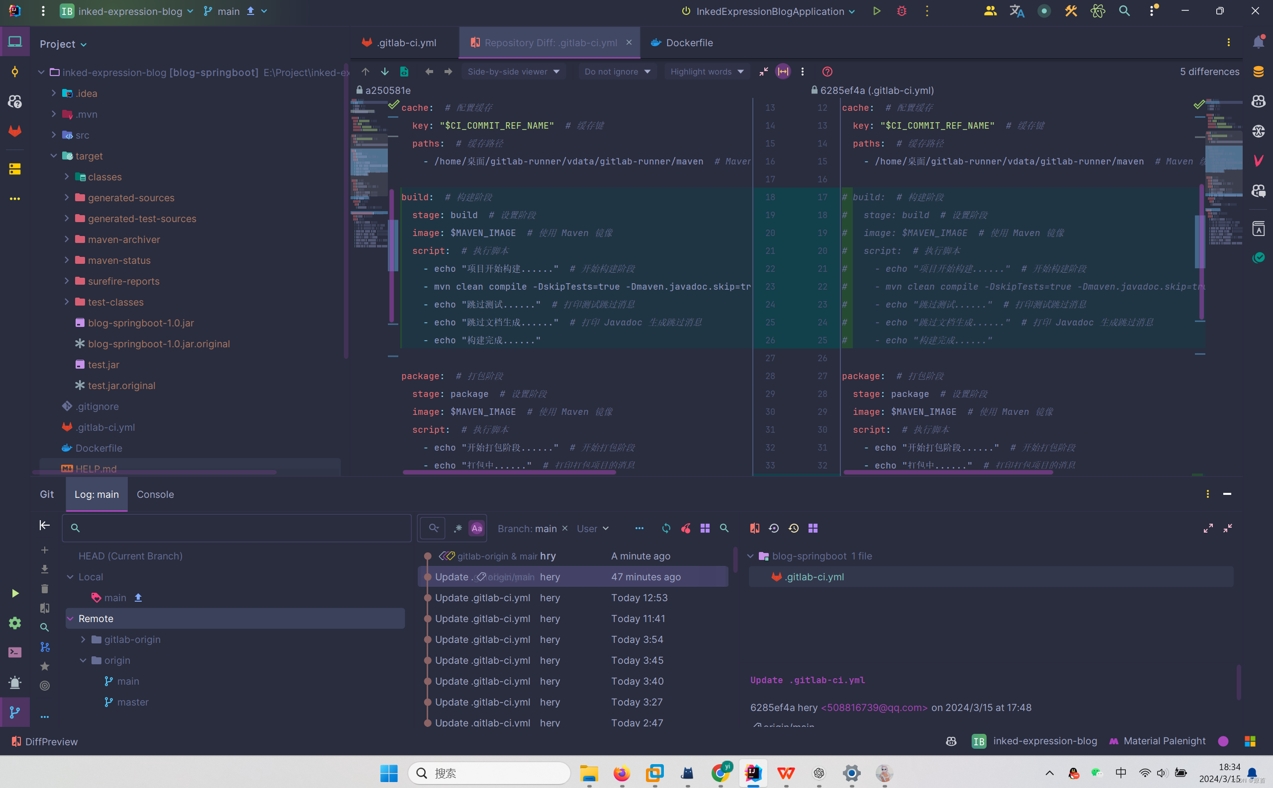Refresh the git log
Viewport: 1273px width, 788px height.
pyautogui.click(x=666, y=528)
